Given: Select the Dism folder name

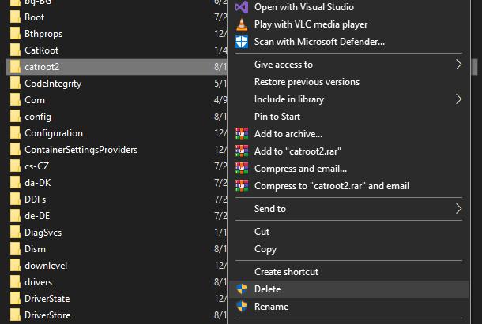Looking at the screenshot, I should (x=35, y=249).
